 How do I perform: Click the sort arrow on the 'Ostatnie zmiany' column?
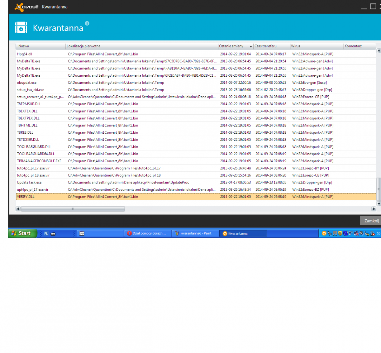pyautogui.click(x=251, y=47)
